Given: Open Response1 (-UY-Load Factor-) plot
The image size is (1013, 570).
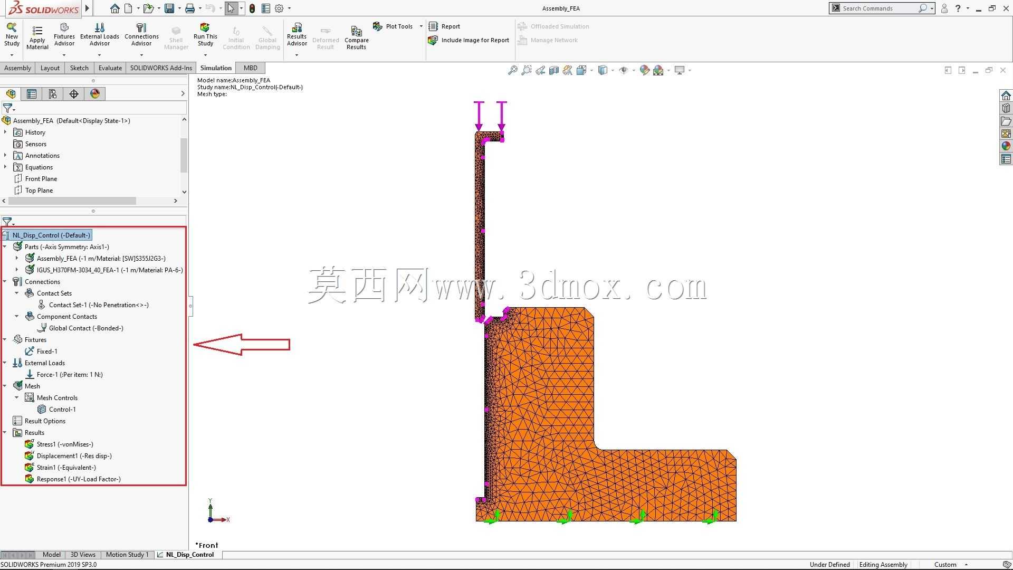Looking at the screenshot, I should click(73, 479).
